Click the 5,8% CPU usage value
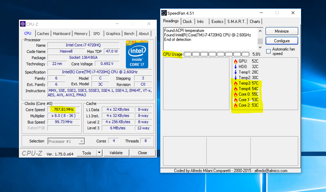This screenshot has height=192, width=326. click(x=256, y=54)
